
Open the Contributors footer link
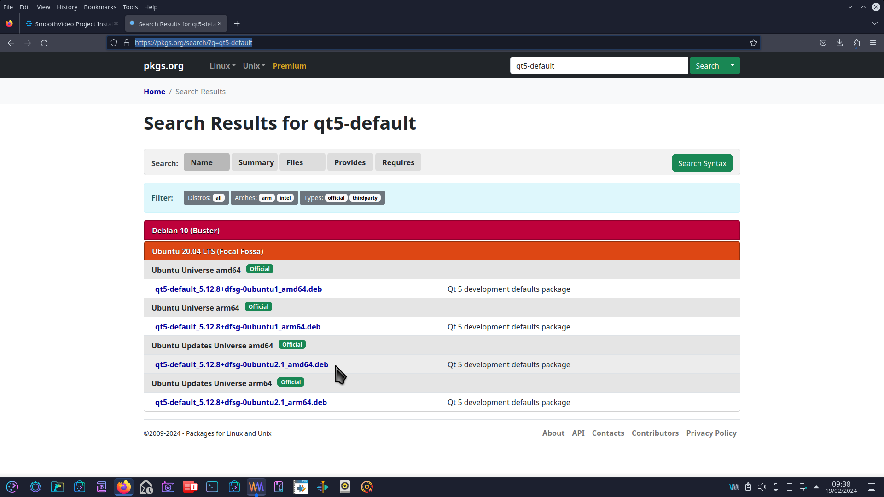pyautogui.click(x=655, y=433)
